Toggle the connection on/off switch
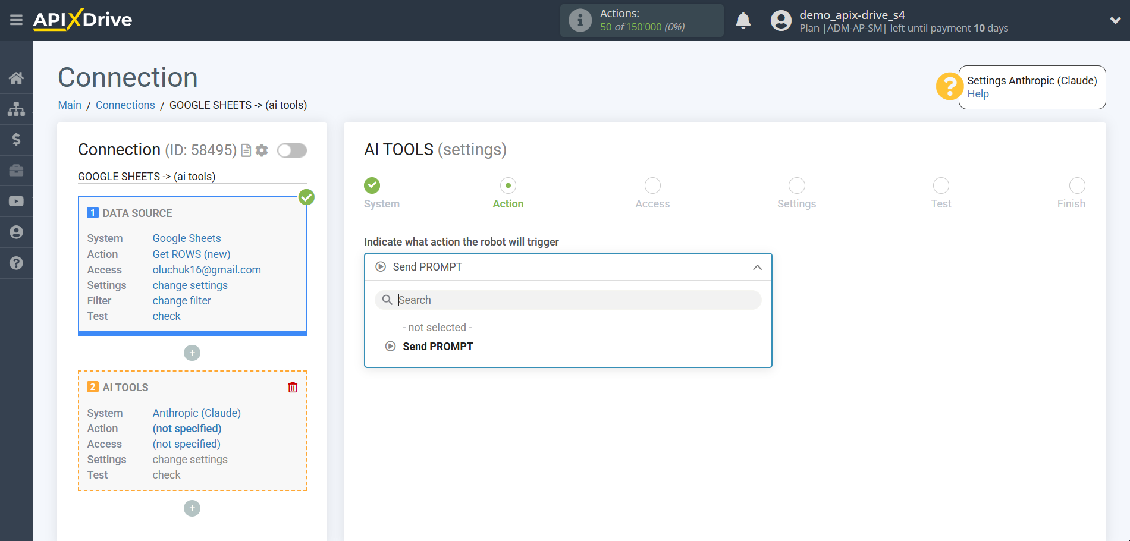Image resolution: width=1130 pixels, height=541 pixels. pos(292,150)
